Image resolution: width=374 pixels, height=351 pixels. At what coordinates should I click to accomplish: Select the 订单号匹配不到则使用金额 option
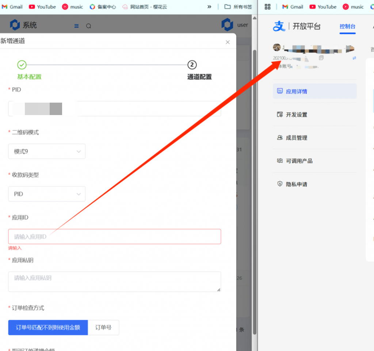tap(48, 328)
